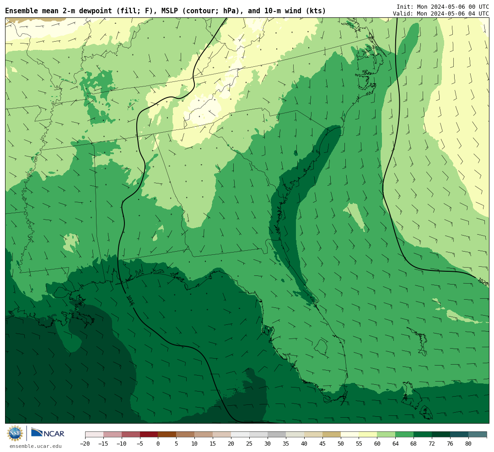Click the gray swatch between 30 and 35
The height and width of the screenshot is (452, 494).
277,435
